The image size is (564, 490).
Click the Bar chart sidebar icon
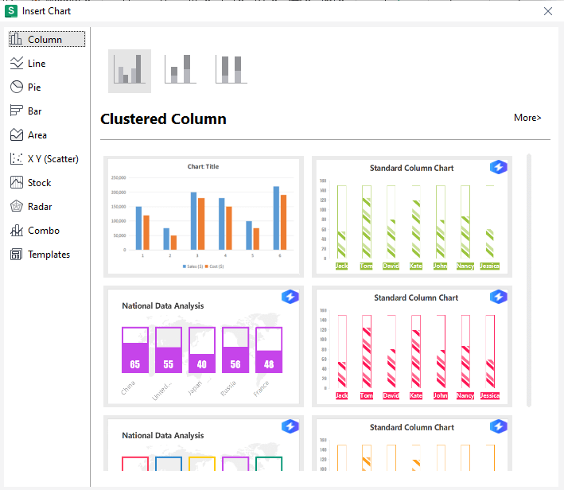(17, 111)
